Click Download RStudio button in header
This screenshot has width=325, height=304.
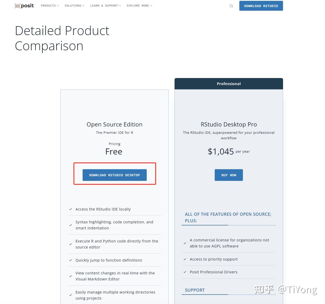pos(261,6)
